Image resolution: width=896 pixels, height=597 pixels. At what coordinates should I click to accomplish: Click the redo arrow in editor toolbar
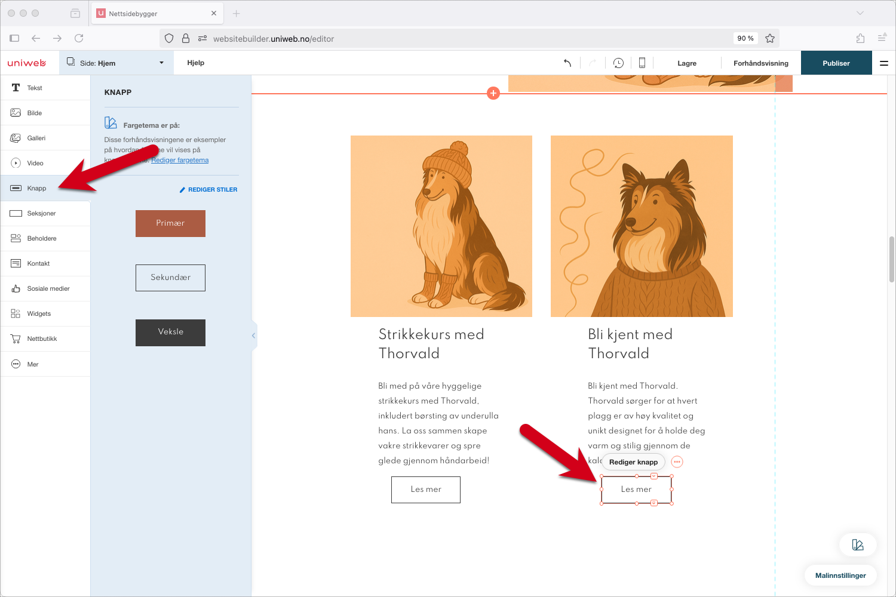593,63
